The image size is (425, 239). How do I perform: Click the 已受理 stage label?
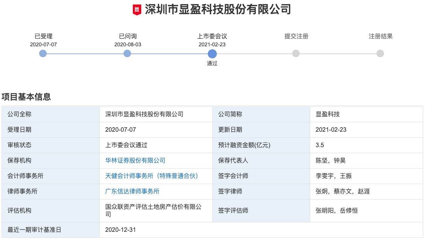[43, 36]
